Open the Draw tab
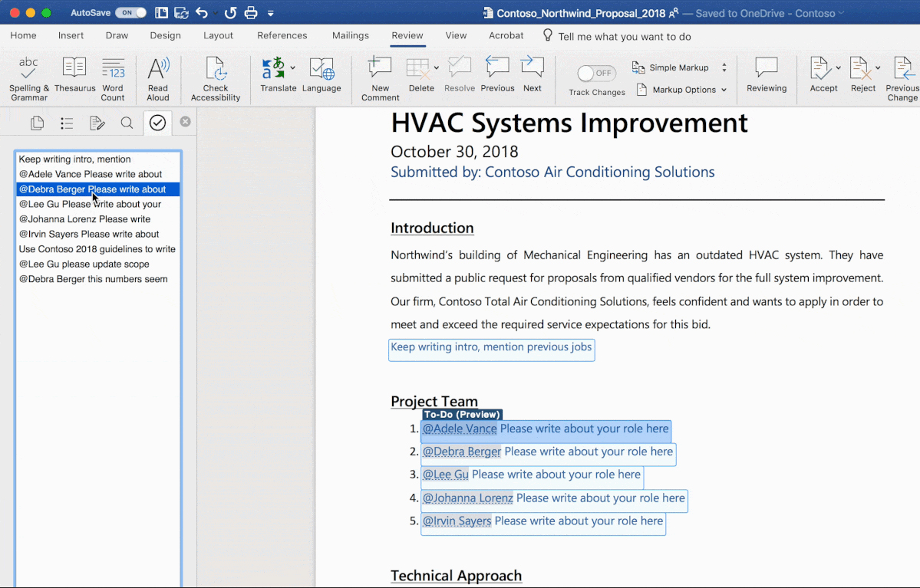The image size is (920, 588). coord(117,36)
